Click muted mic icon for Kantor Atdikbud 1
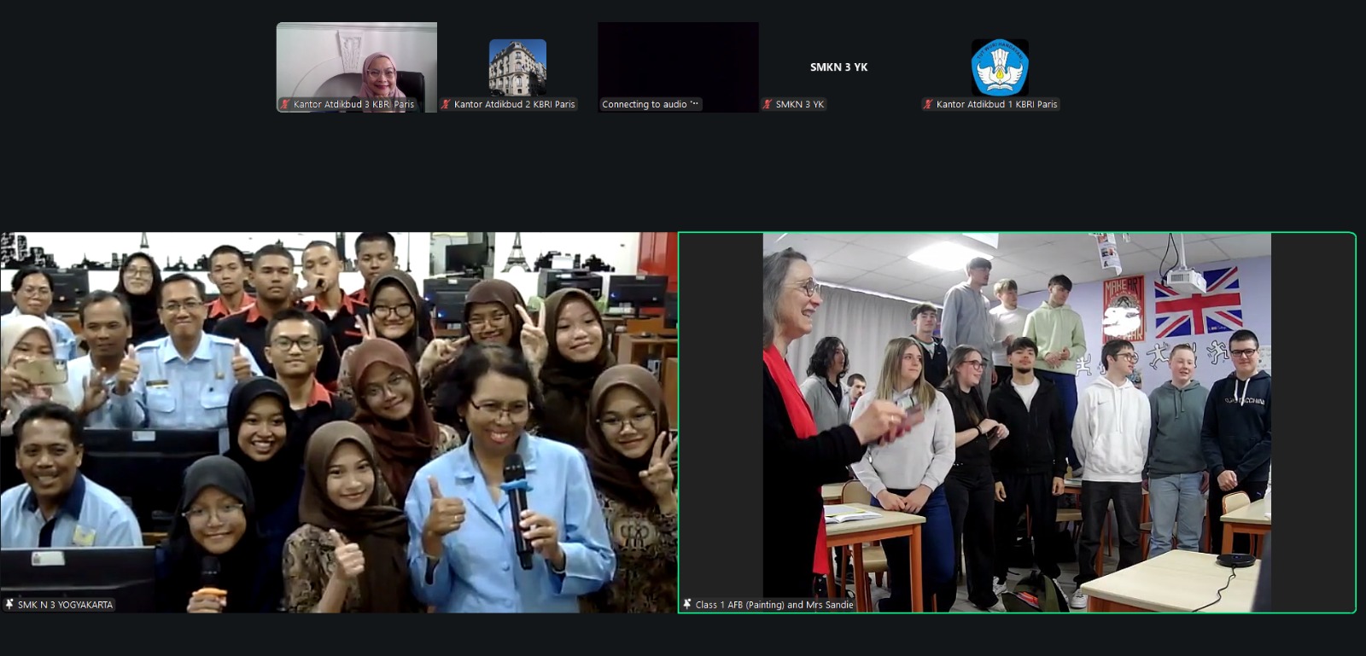 (928, 104)
